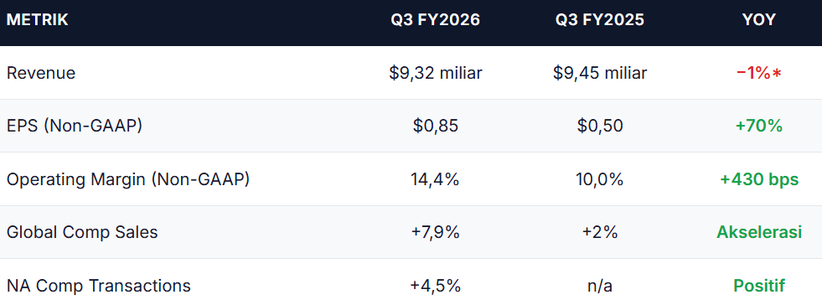The height and width of the screenshot is (305, 822).
Task: Click the EPS (Non-GAAP) row label
Action: [x=75, y=126]
